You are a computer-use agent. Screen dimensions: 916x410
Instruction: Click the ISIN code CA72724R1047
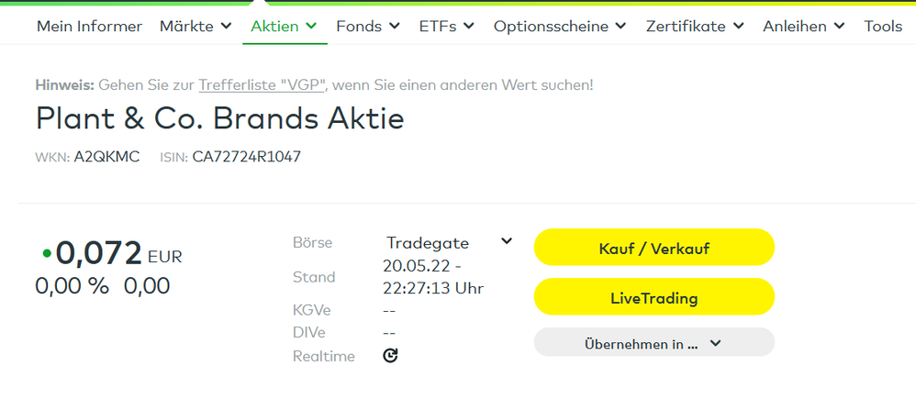pyautogui.click(x=246, y=157)
